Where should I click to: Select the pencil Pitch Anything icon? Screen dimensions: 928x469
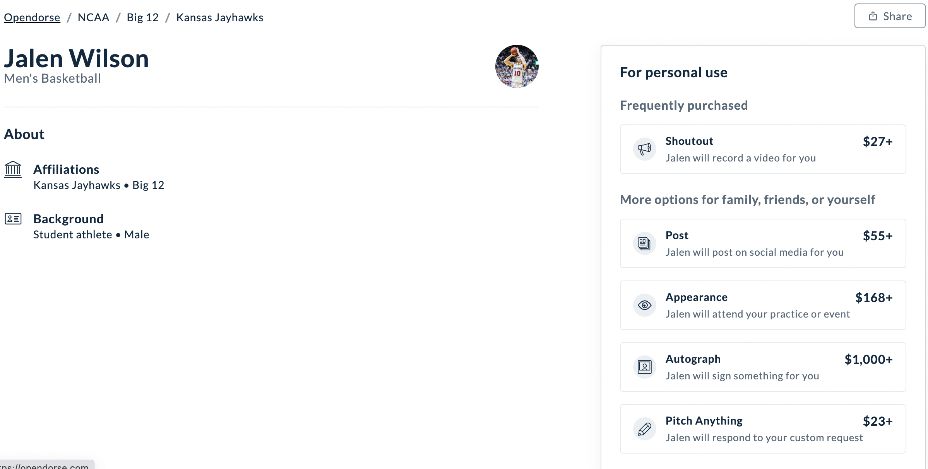tap(644, 428)
